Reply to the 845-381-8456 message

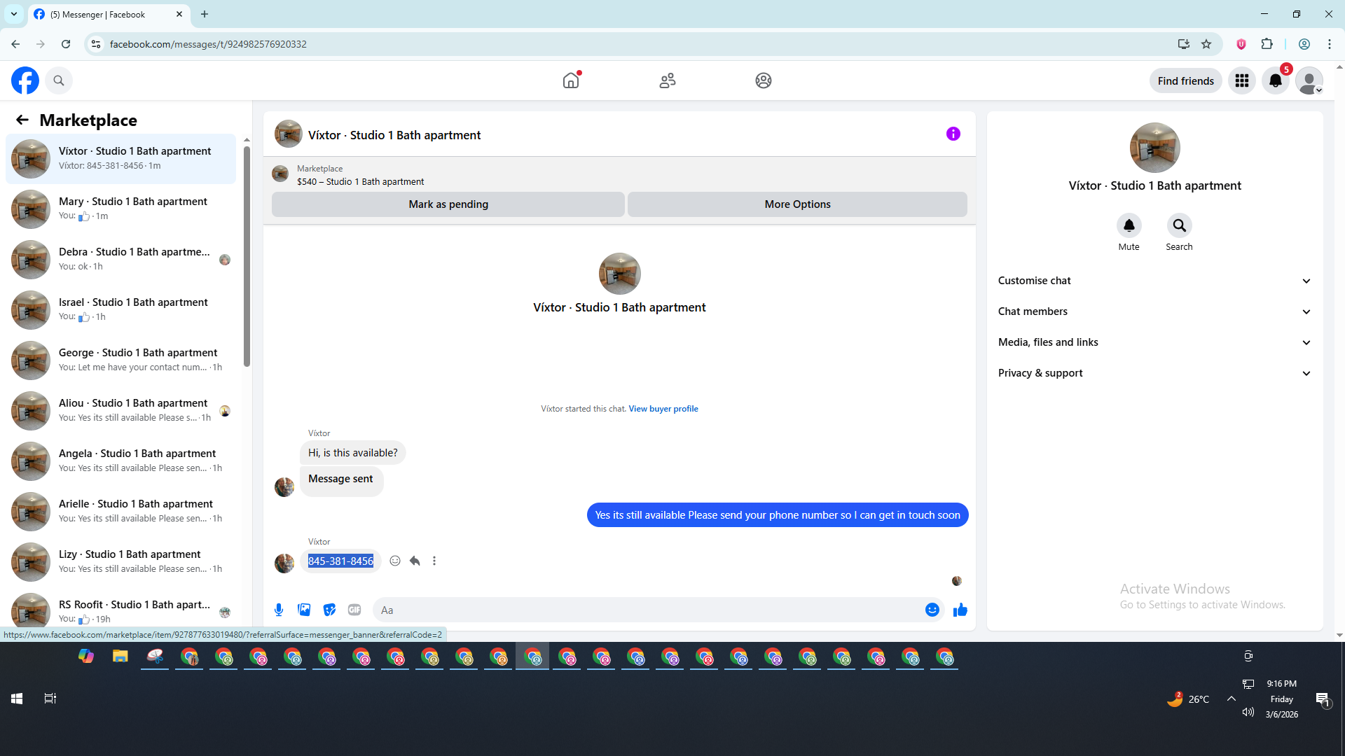click(415, 561)
